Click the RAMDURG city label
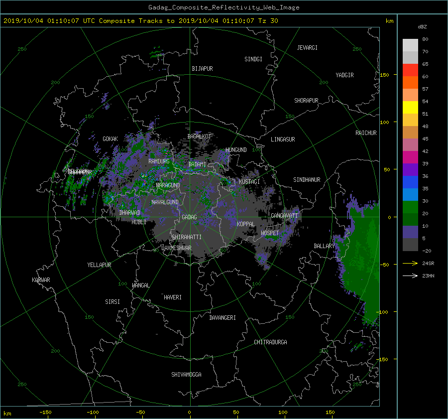The image size is (448, 419). pyautogui.click(x=159, y=161)
